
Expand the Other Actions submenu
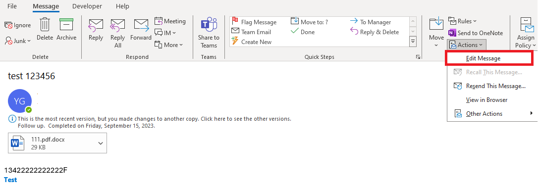click(492, 114)
